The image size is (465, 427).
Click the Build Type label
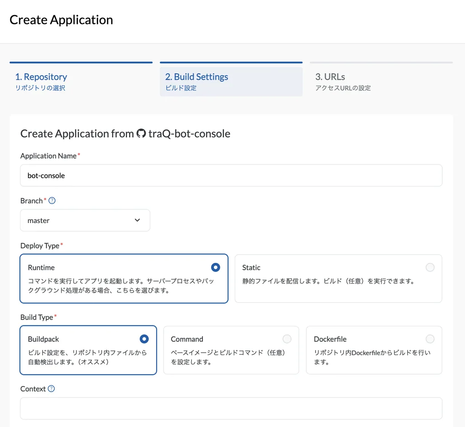pyautogui.click(x=37, y=317)
